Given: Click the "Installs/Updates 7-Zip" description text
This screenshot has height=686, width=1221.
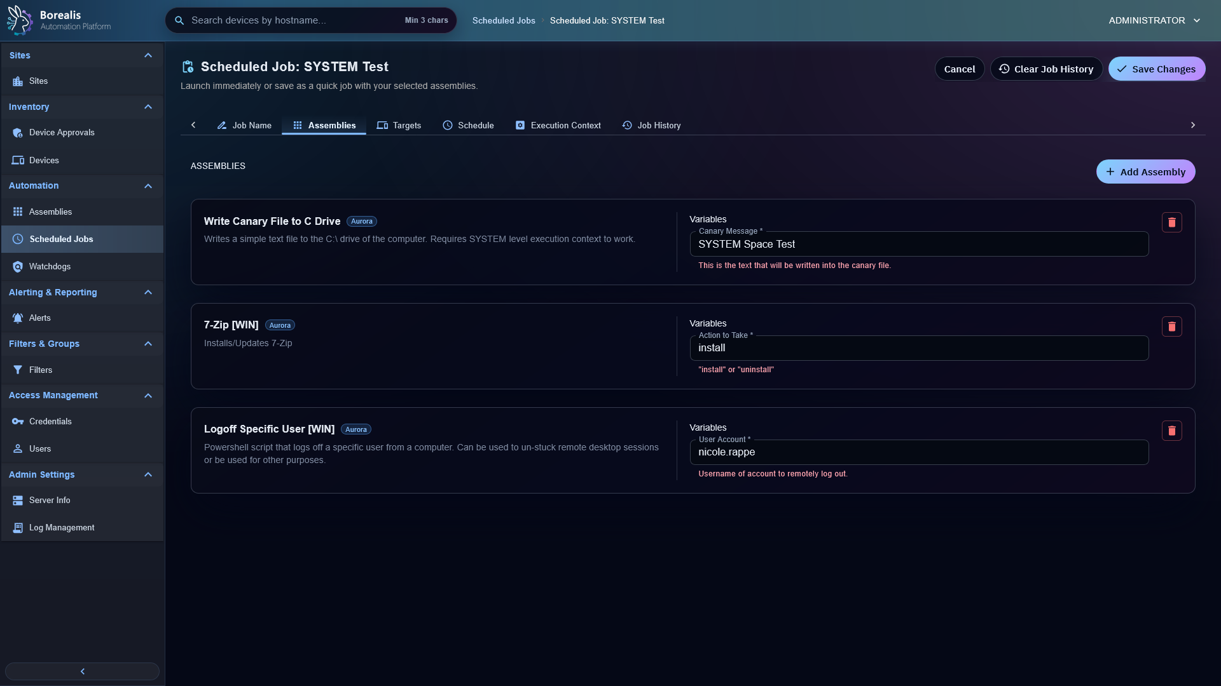Looking at the screenshot, I should coord(248,343).
